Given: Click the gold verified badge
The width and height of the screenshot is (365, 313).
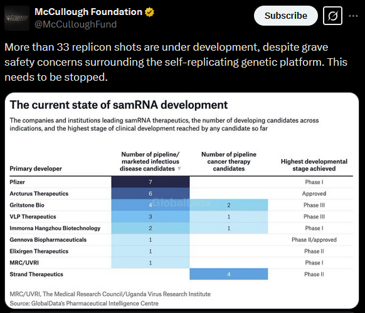Looking at the screenshot, I should pos(149,12).
